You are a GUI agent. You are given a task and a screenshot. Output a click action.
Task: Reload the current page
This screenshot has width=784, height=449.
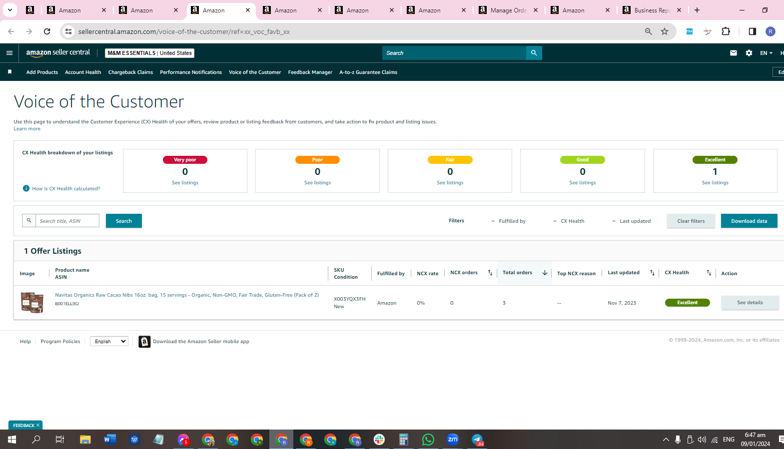pyautogui.click(x=47, y=31)
